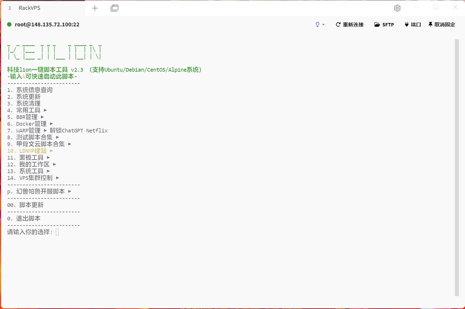The width and height of the screenshot is (465, 309).
Task: Click line 00. 脚本更新
Action: [25, 205]
